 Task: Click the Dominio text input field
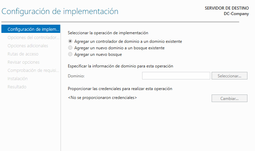click(x=176, y=76)
